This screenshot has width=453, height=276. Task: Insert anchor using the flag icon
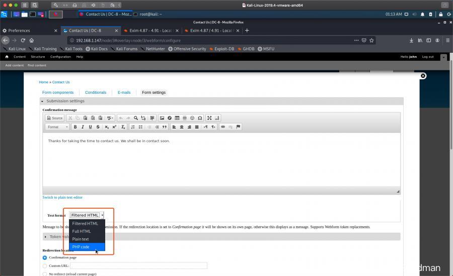pos(238,127)
